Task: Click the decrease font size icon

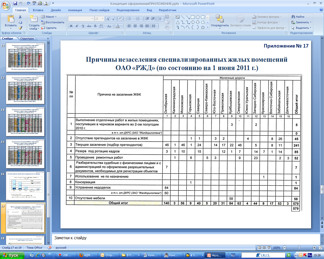Action: (114, 19)
